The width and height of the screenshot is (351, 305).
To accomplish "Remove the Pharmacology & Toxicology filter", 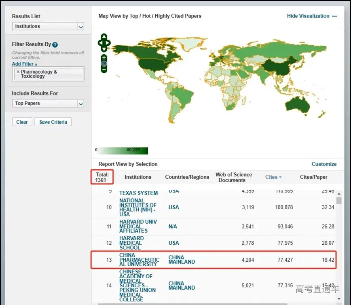I will (x=18, y=72).
